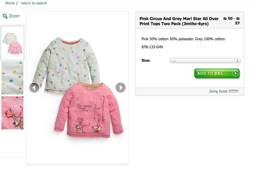This screenshot has width=256, height=169.
Task: Click the Pink Circus product title
Action: [x=179, y=21]
